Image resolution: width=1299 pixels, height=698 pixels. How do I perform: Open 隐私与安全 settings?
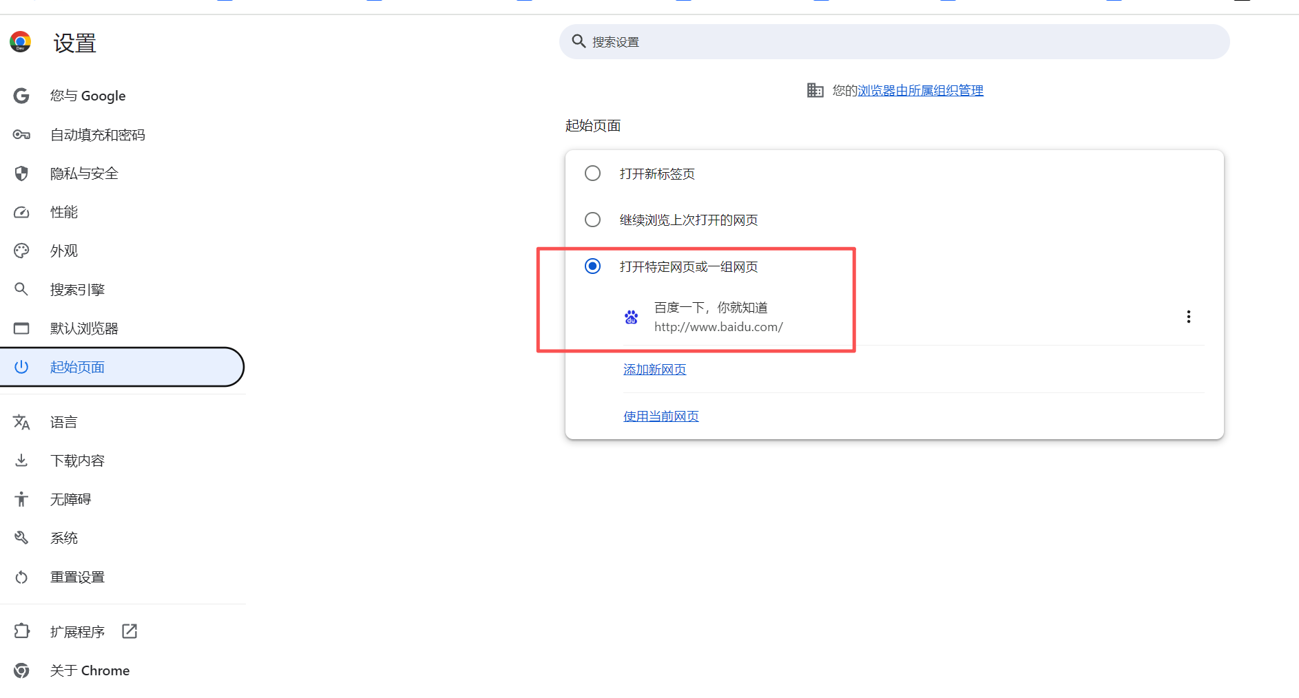(122, 173)
